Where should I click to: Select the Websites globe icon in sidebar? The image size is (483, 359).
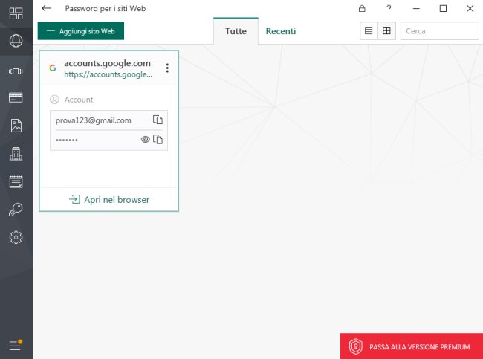[x=16, y=41]
